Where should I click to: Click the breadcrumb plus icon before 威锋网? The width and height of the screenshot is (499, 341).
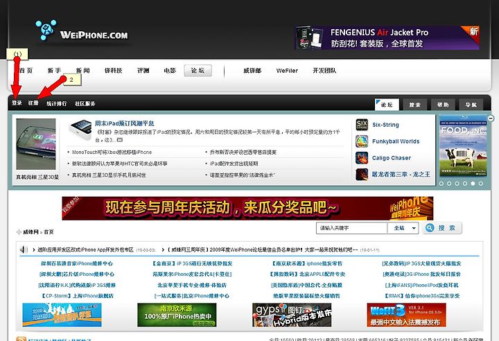[19, 232]
